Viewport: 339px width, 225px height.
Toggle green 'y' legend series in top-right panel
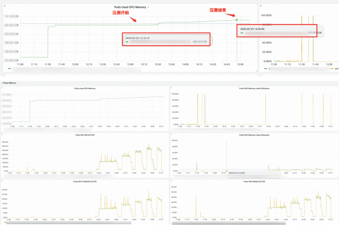tap(266, 69)
